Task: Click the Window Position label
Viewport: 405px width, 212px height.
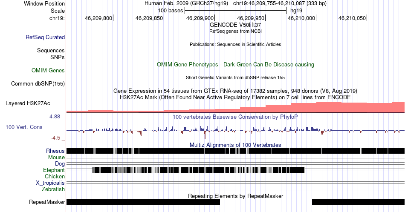Action: pos(44,3)
